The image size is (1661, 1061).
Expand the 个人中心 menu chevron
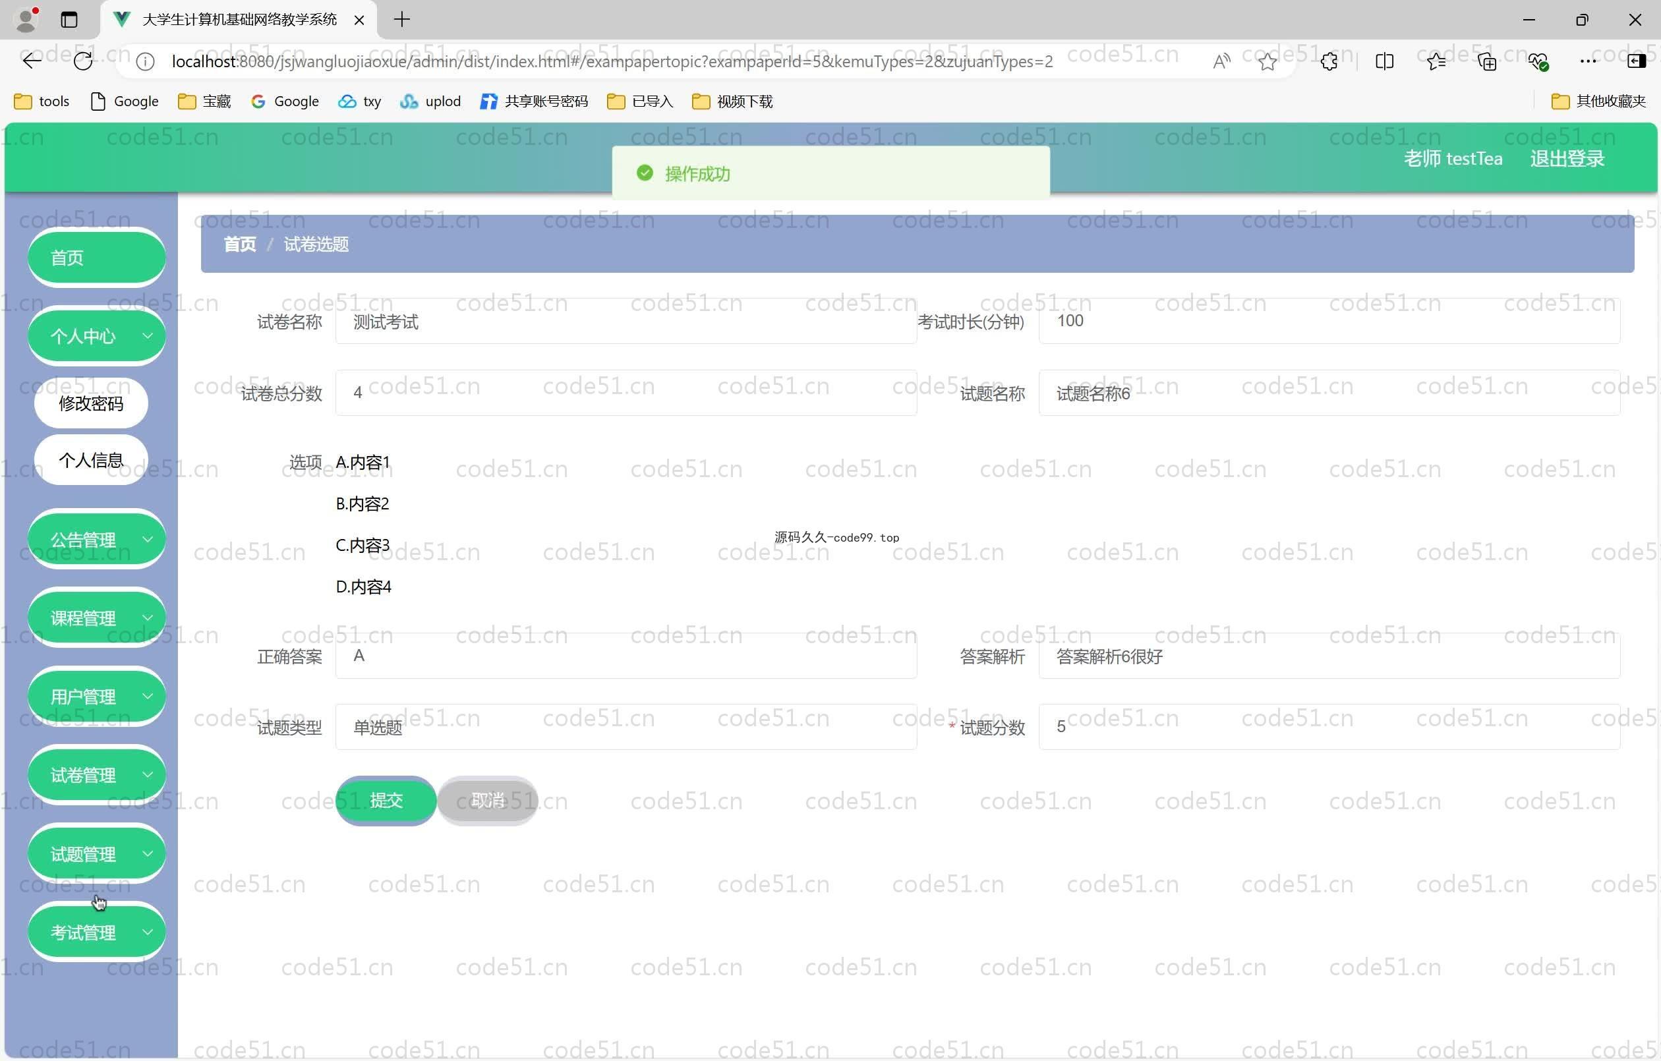[x=147, y=336]
